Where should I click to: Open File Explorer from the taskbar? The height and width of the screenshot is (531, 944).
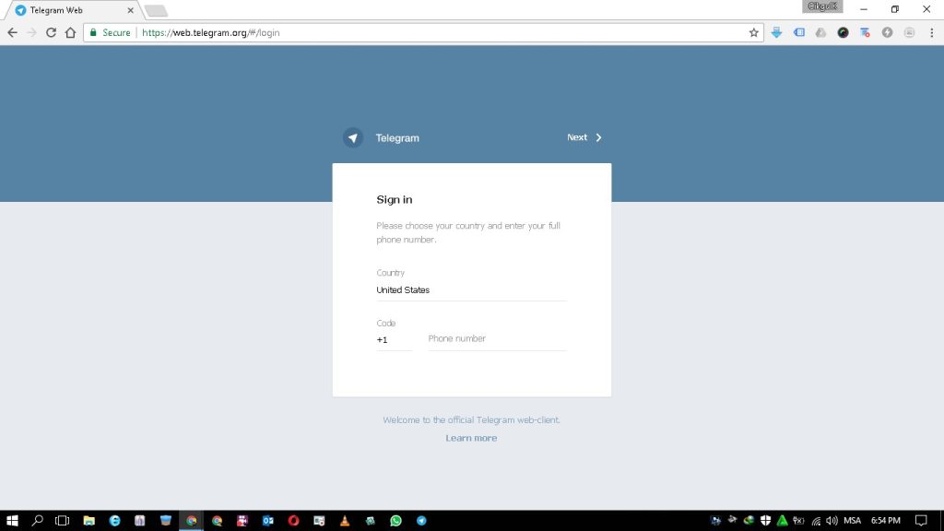[88, 521]
